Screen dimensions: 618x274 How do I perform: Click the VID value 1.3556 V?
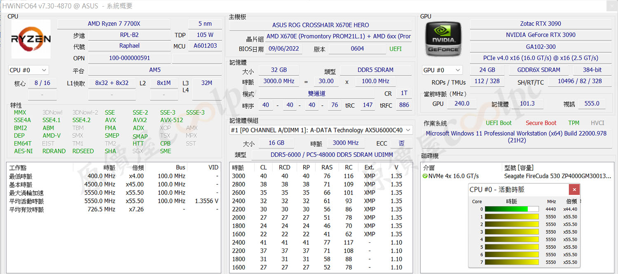(206, 201)
